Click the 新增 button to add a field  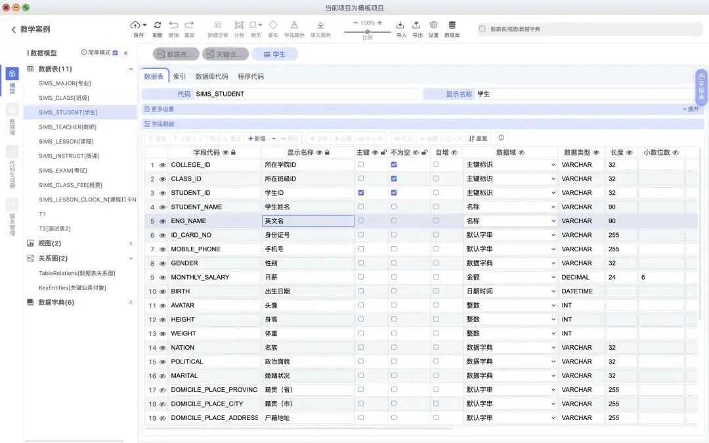coord(257,138)
